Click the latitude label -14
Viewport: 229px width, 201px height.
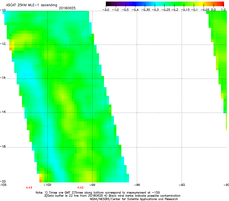click(x=3, y=78)
